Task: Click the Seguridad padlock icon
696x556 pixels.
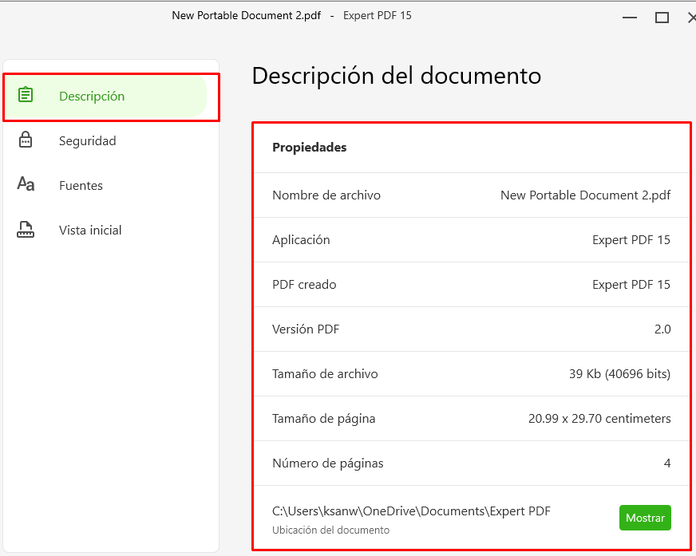Action: coord(26,140)
